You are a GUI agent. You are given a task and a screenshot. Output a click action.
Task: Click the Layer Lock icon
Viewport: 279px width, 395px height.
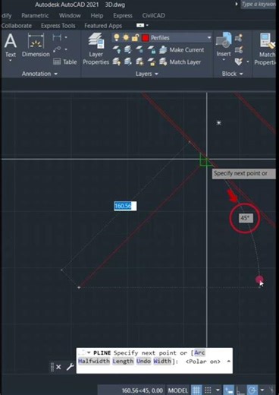[x=152, y=49]
